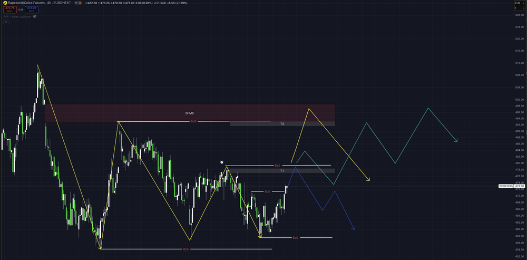
Task: Click the 460.00 price scale label
Action: coord(520,229)
